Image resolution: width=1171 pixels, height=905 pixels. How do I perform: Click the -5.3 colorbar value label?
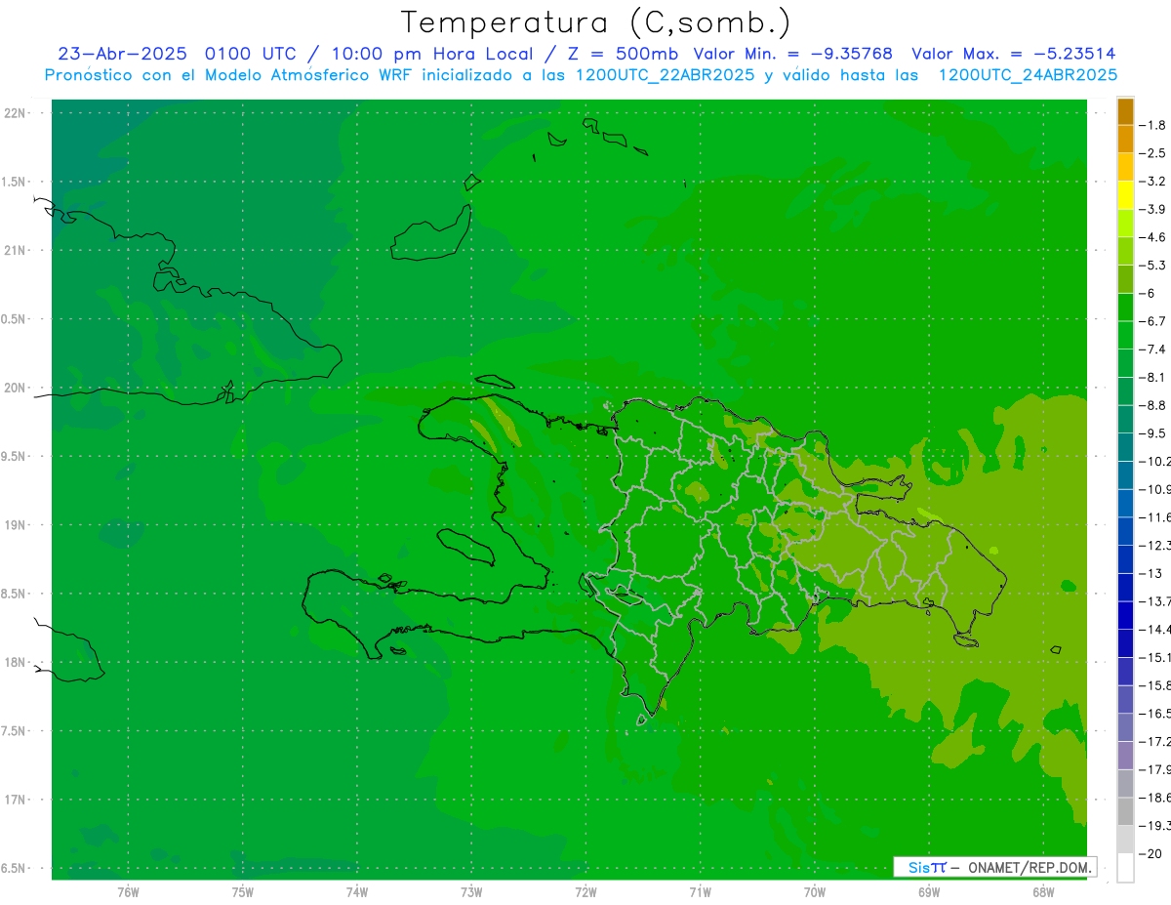tap(1154, 266)
